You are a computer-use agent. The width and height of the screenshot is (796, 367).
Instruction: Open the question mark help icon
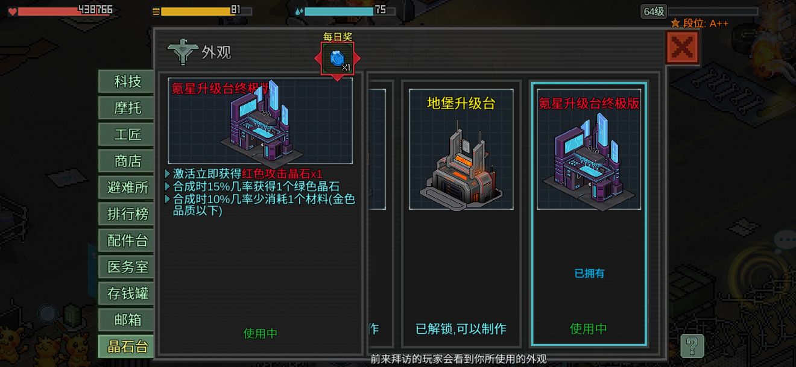pos(692,346)
